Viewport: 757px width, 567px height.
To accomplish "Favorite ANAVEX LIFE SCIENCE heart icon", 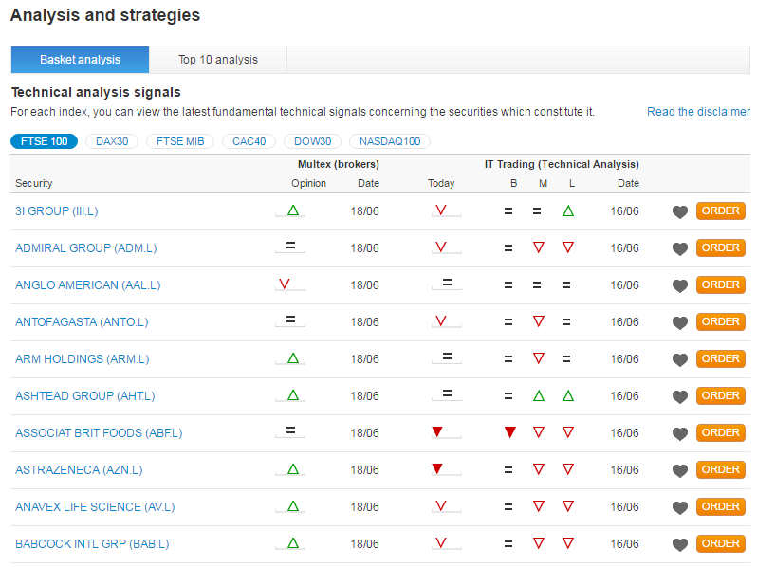I will tap(680, 507).
